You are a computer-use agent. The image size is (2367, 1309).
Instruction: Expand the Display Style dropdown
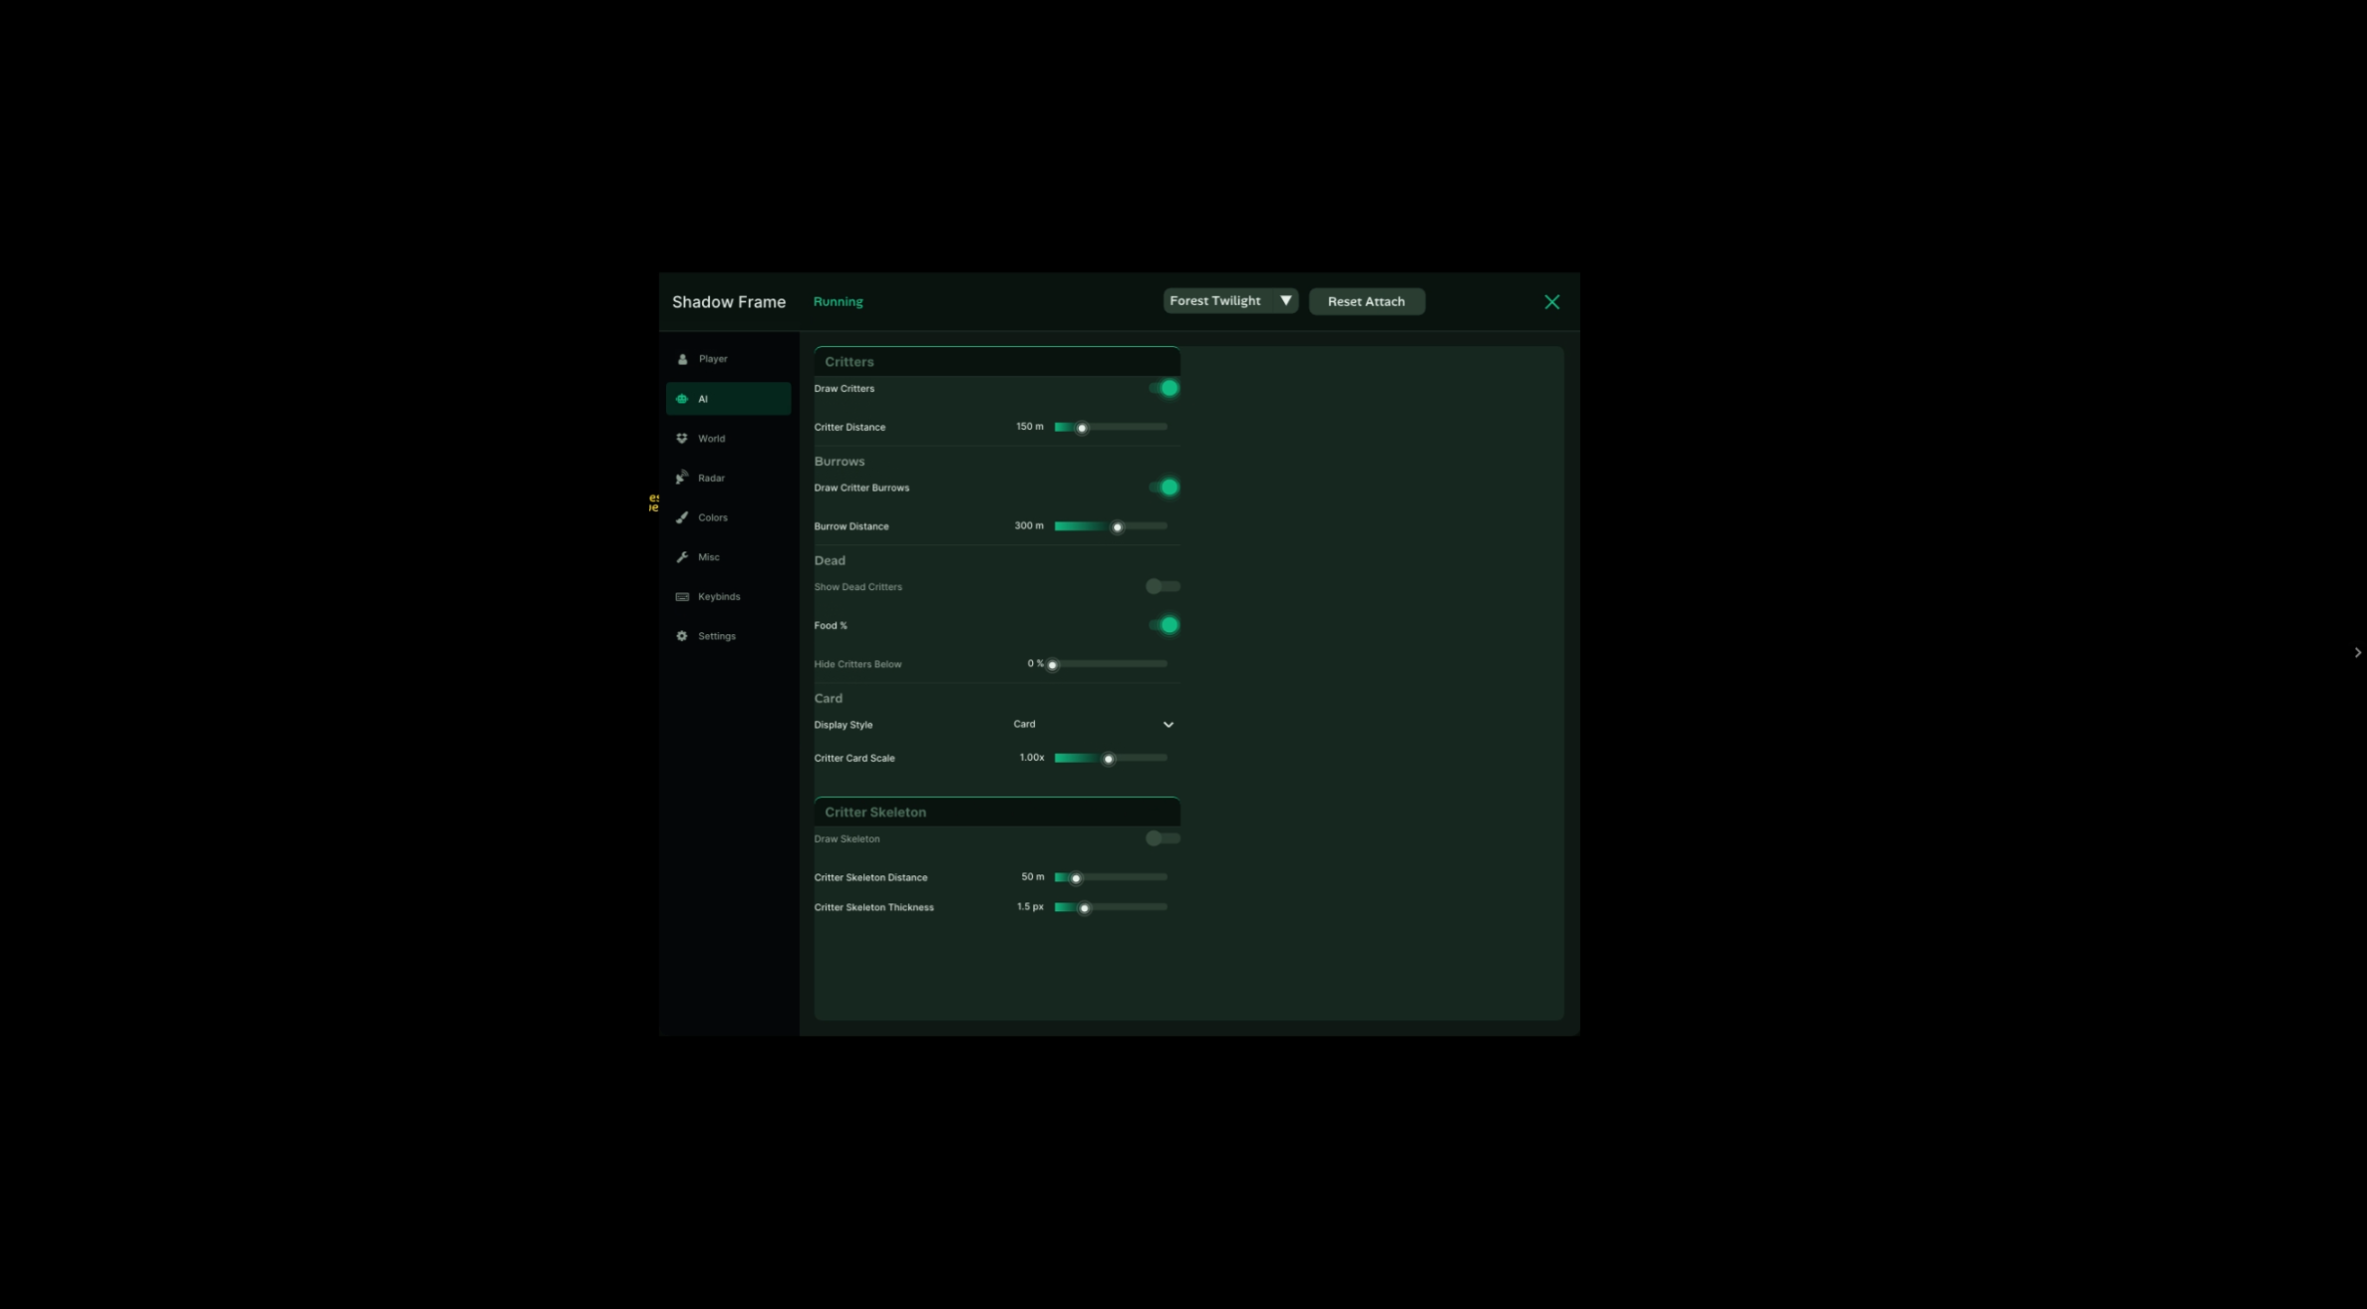click(1094, 725)
